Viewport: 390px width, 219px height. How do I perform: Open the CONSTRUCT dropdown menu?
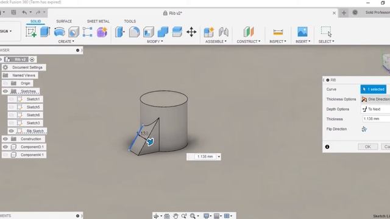[x=249, y=41]
